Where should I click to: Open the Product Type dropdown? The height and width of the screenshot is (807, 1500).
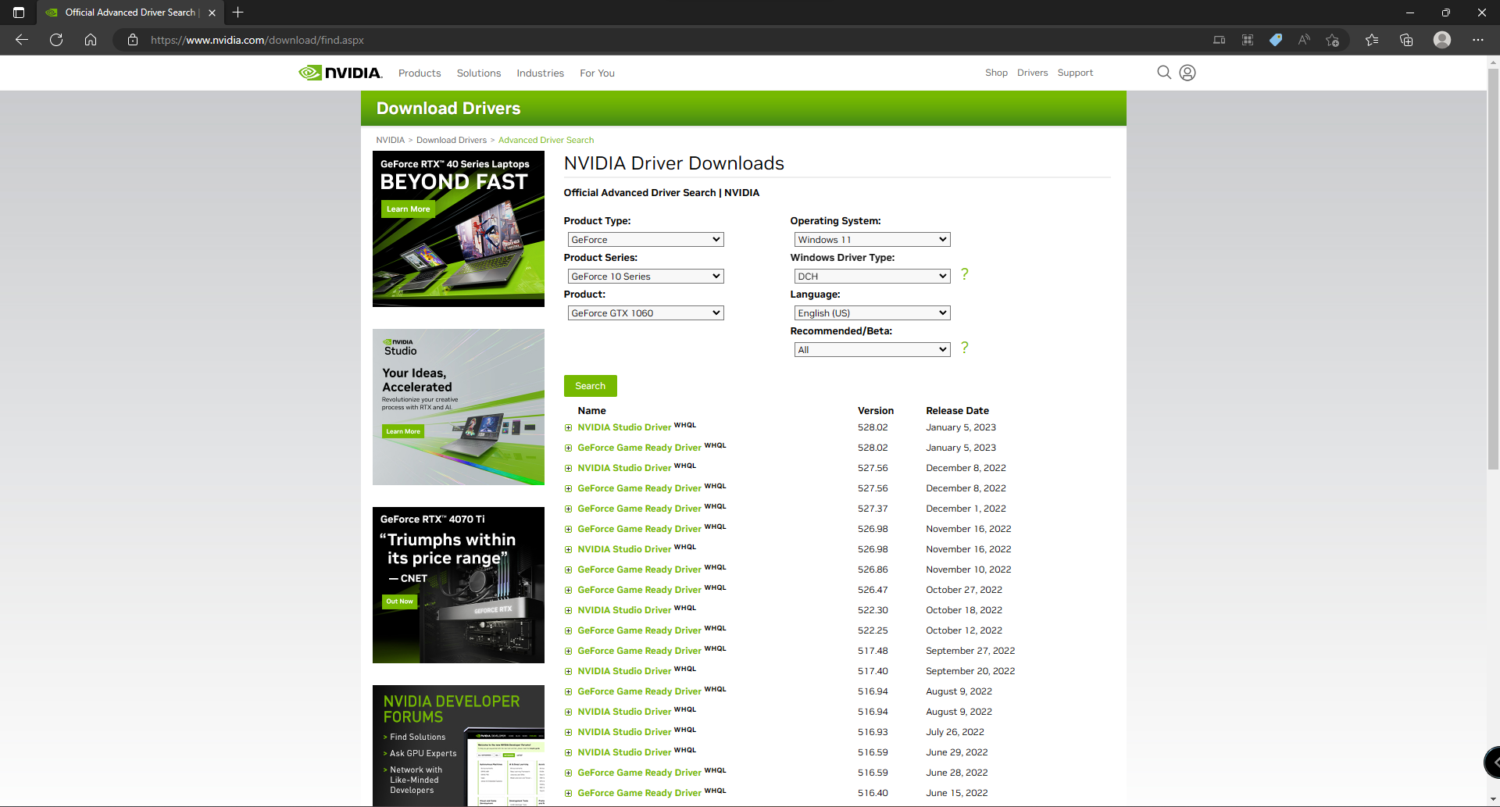[x=645, y=240]
